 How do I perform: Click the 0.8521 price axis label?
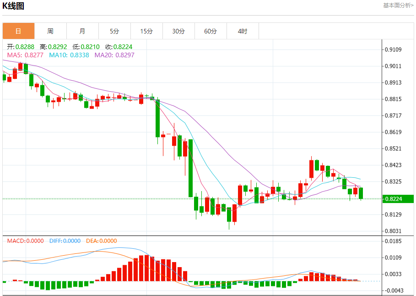point(393,148)
